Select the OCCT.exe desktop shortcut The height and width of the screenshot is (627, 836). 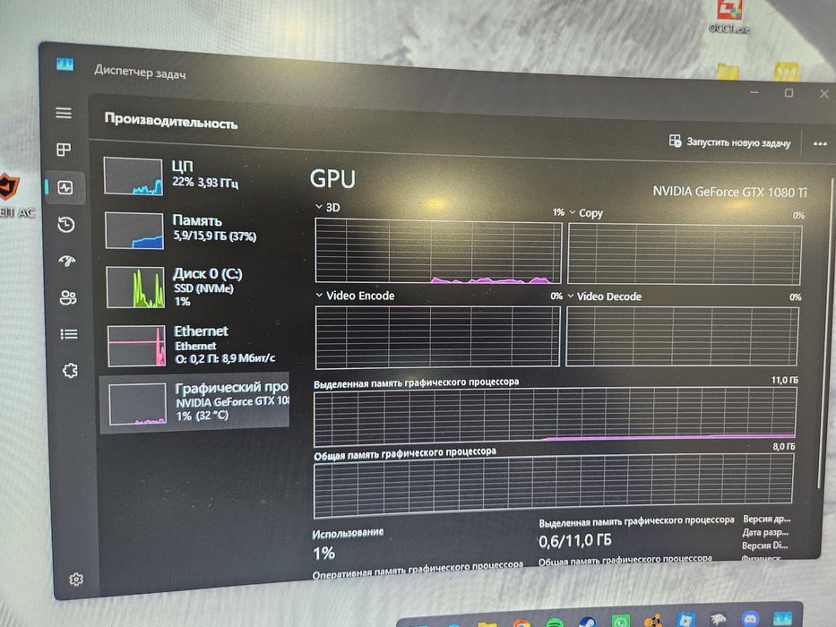728,16
